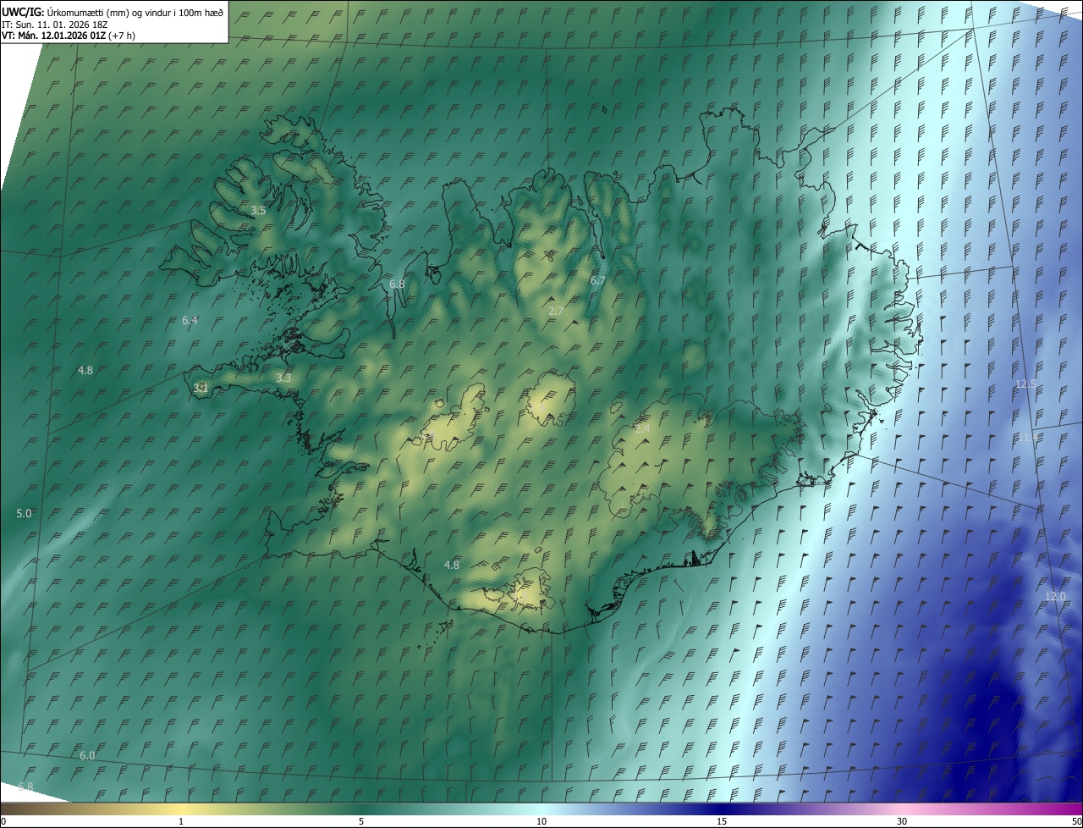Viewport: 1083px width, 828px height.
Task: Click the 6.4 value over the western sea
Action: (190, 320)
